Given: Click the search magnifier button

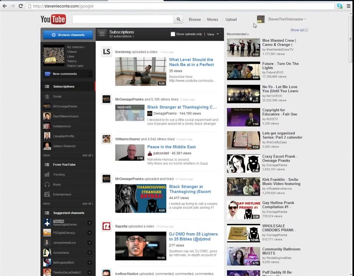Looking at the screenshot, I should (x=179, y=19).
